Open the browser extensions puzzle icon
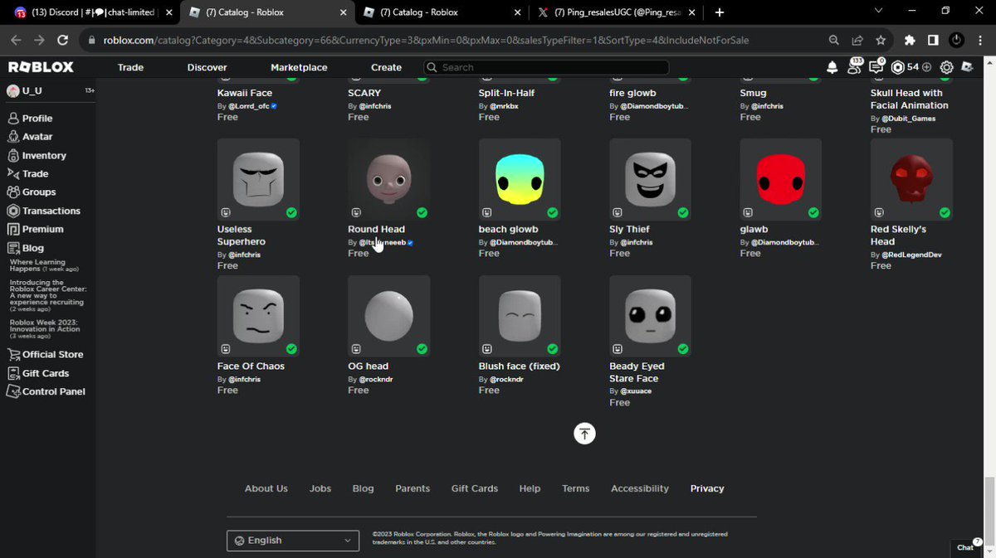 pos(910,40)
